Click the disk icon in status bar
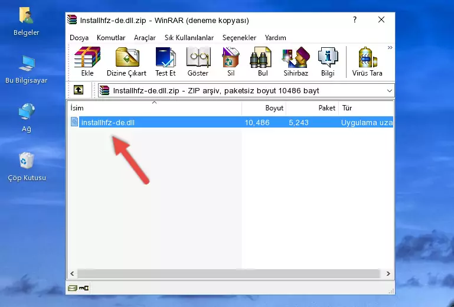Viewport: 454px width, 307px height. (73, 288)
